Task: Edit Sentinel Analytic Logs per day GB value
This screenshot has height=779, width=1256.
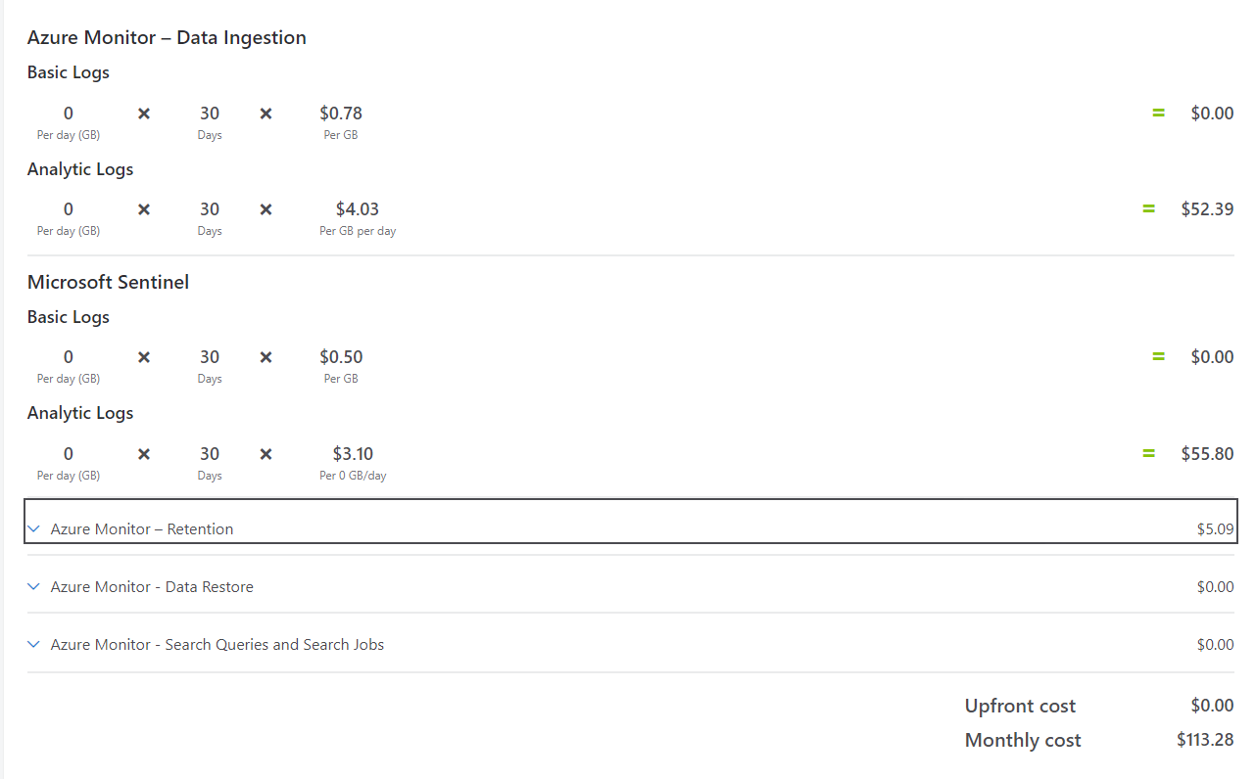Action: tap(69, 454)
